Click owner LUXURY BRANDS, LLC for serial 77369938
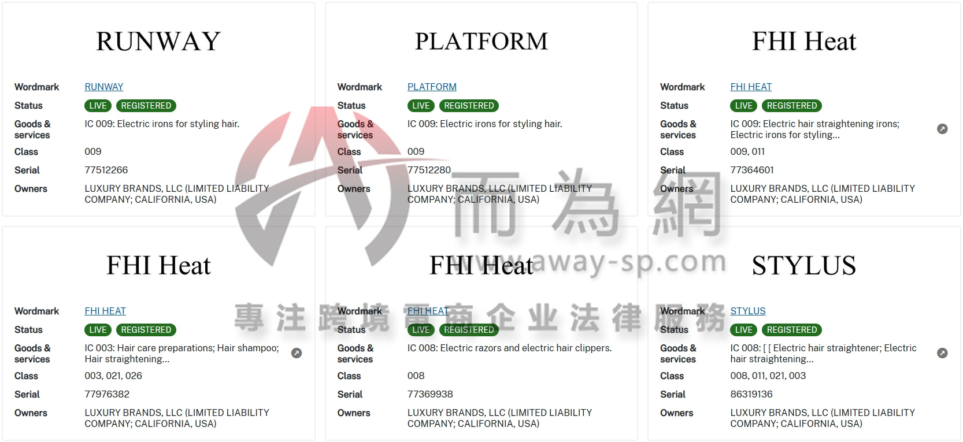 click(500, 418)
